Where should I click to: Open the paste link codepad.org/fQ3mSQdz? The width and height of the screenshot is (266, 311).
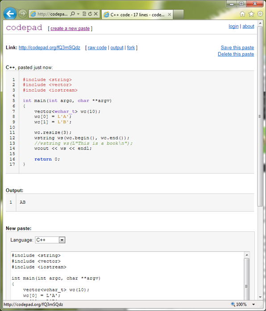(50, 48)
